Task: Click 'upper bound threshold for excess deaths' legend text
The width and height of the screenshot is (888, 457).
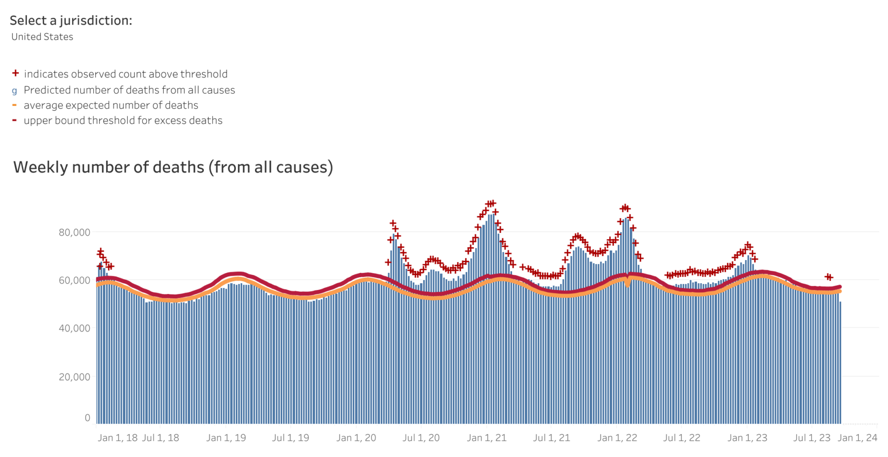Action: pos(123,121)
